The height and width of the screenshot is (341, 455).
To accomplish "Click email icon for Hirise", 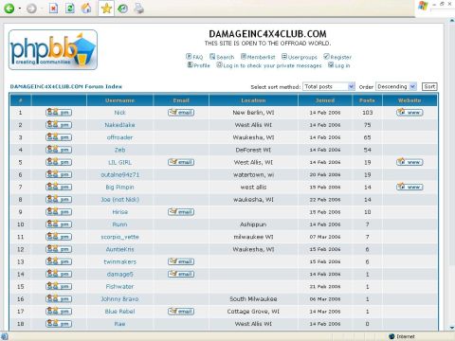I will pos(181,212).
